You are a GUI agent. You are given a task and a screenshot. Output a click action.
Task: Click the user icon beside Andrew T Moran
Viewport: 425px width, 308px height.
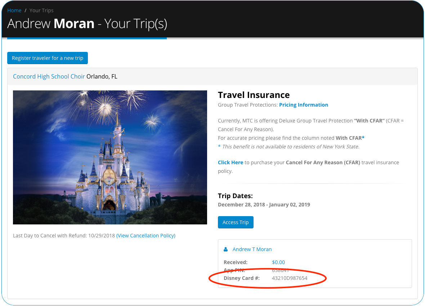click(226, 249)
